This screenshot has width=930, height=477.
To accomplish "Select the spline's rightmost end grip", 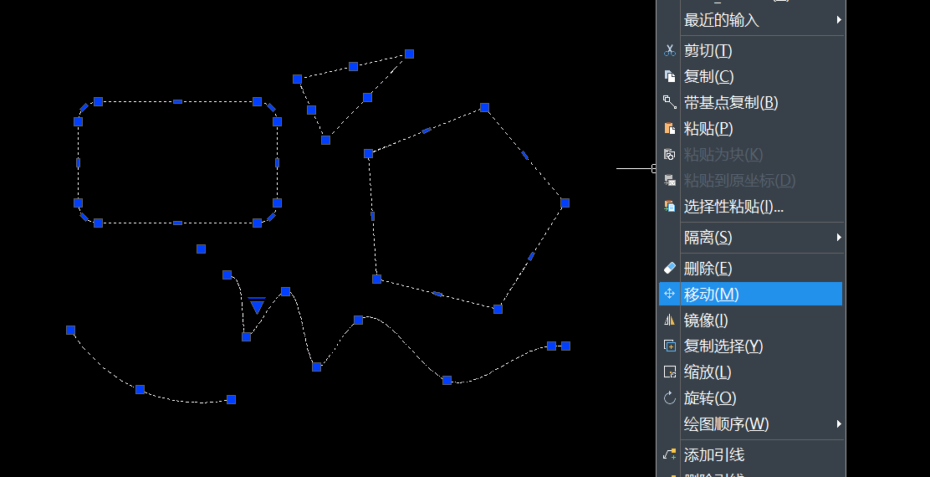I will point(566,346).
